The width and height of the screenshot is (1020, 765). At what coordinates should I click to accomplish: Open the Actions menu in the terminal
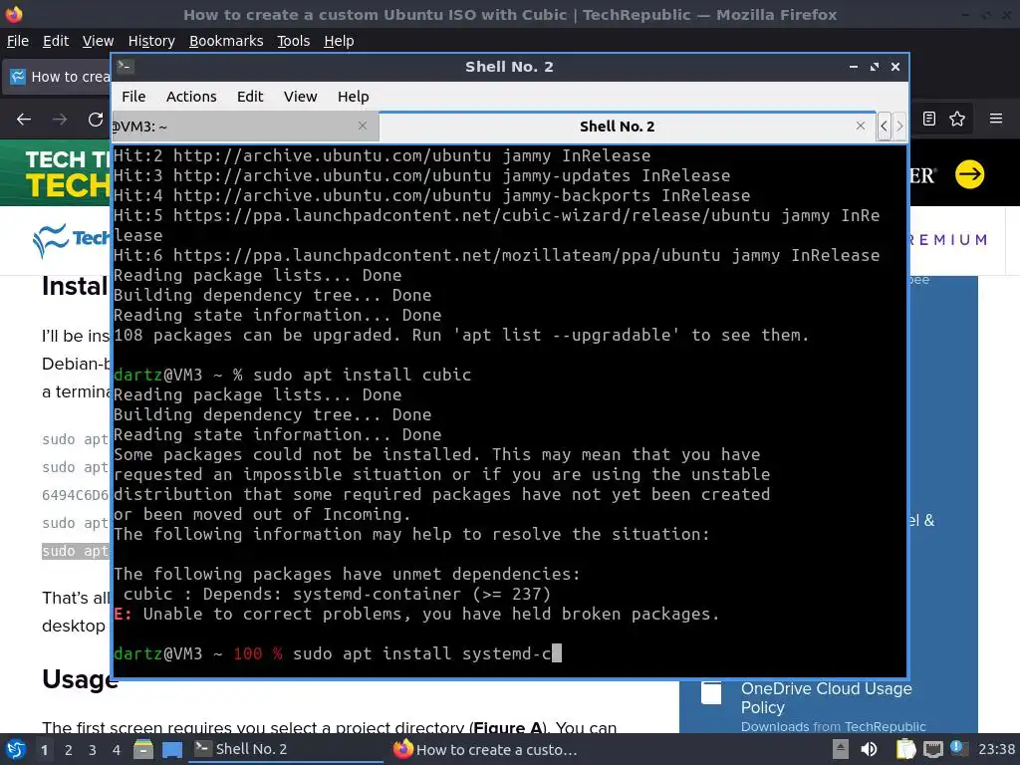(191, 97)
